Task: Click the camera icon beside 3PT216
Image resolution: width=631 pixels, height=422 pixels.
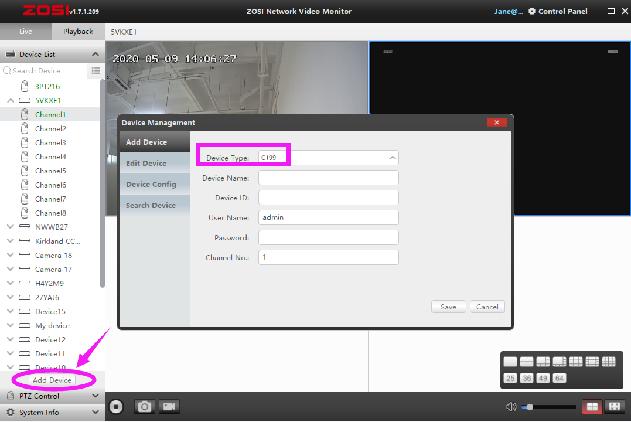Action: (25, 86)
